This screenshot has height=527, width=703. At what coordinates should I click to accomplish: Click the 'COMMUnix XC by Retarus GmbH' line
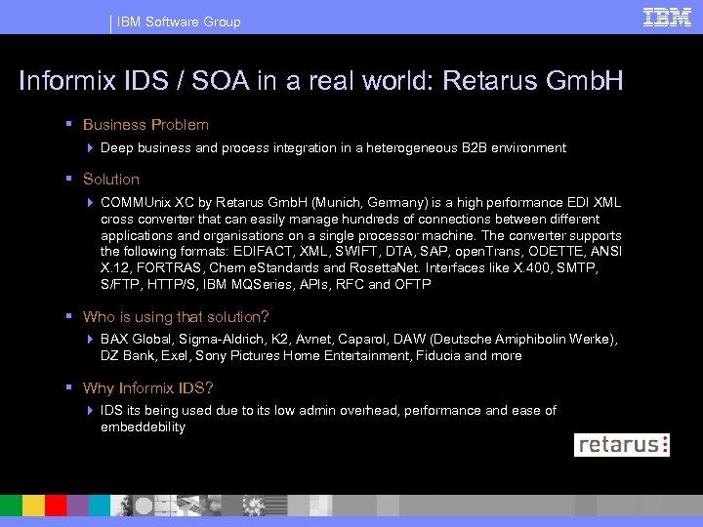pyautogui.click(x=361, y=203)
